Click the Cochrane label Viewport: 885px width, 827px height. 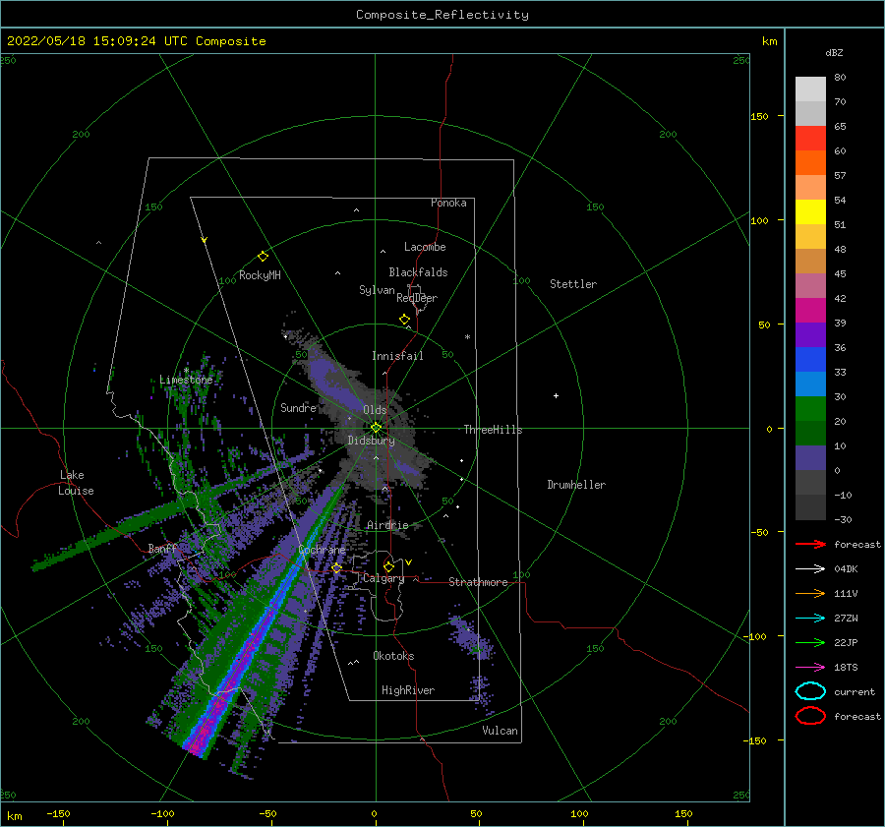pyautogui.click(x=322, y=550)
